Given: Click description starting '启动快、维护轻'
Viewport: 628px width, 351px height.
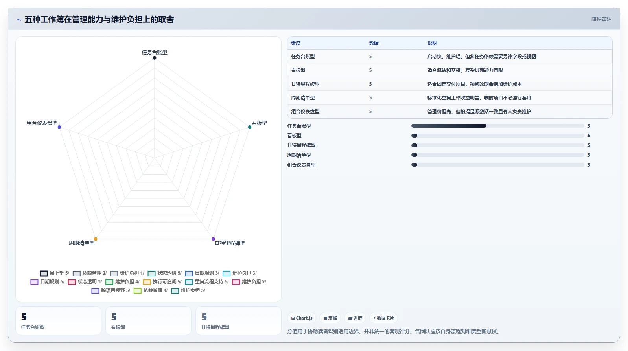Looking at the screenshot, I should click(482, 57).
